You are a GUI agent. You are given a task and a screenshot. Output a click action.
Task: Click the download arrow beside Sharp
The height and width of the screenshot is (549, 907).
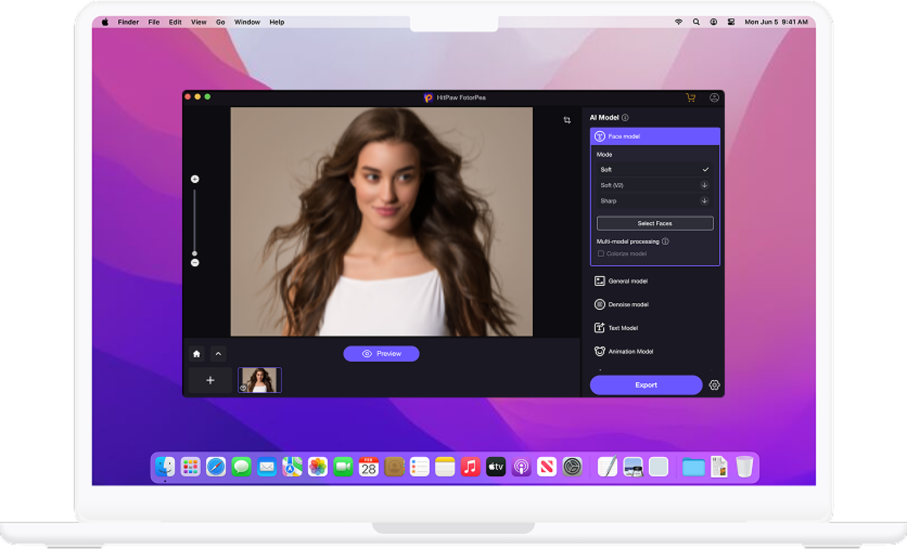click(x=705, y=201)
